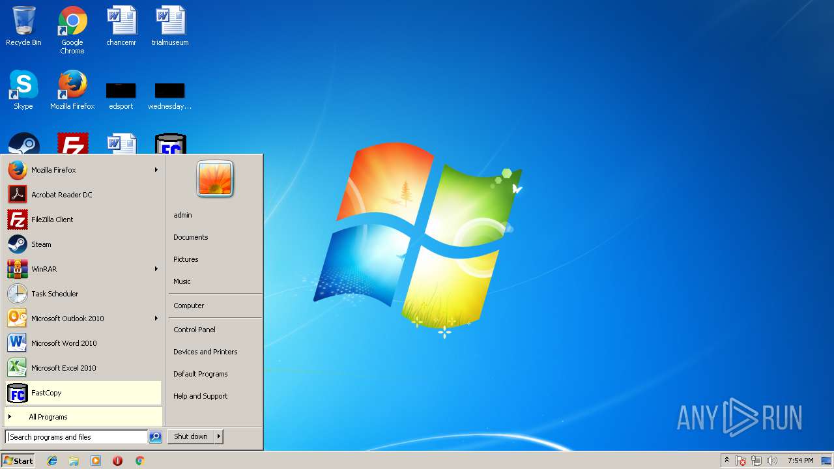Launch Microsoft Word 2010 from Start menu
This screenshot has width=834, height=469.
coord(83,343)
